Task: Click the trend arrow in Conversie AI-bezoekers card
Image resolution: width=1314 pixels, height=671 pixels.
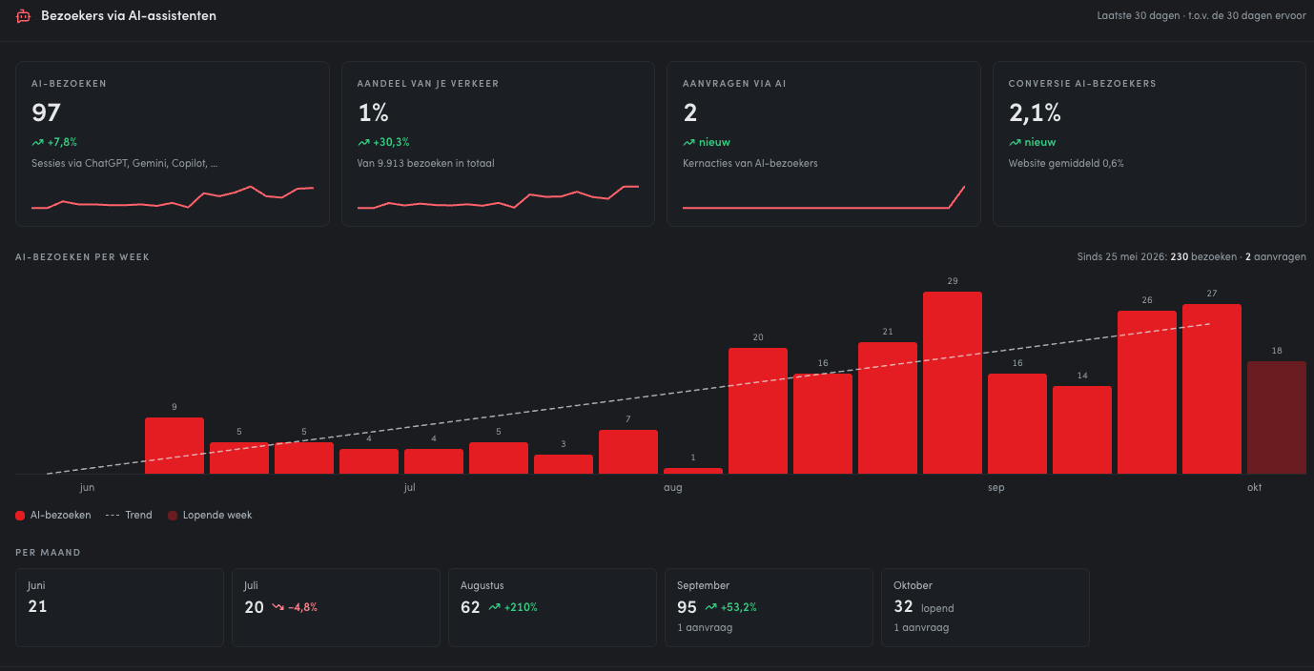Action: [x=1016, y=142]
